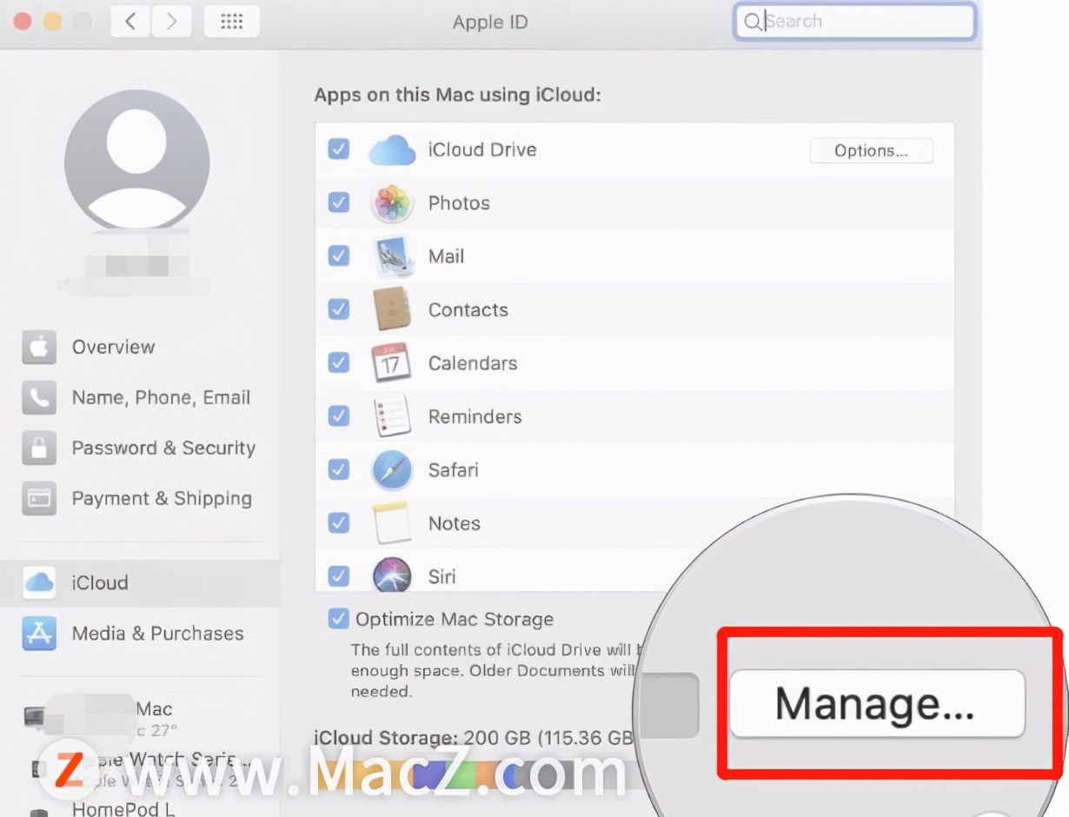Expand iCloud Drive Options
The height and width of the screenshot is (817, 1069).
click(871, 149)
